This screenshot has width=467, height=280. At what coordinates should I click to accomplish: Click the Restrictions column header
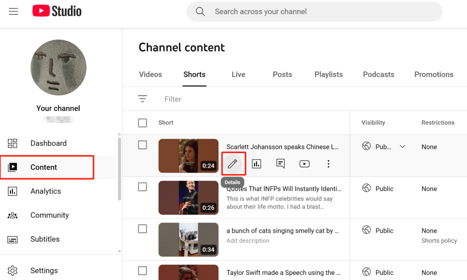[438, 123]
